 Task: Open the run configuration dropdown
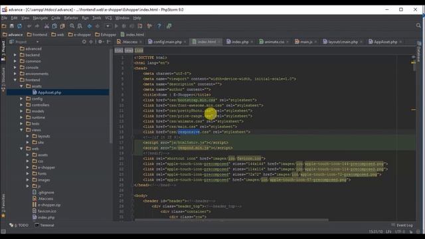(x=108, y=26)
